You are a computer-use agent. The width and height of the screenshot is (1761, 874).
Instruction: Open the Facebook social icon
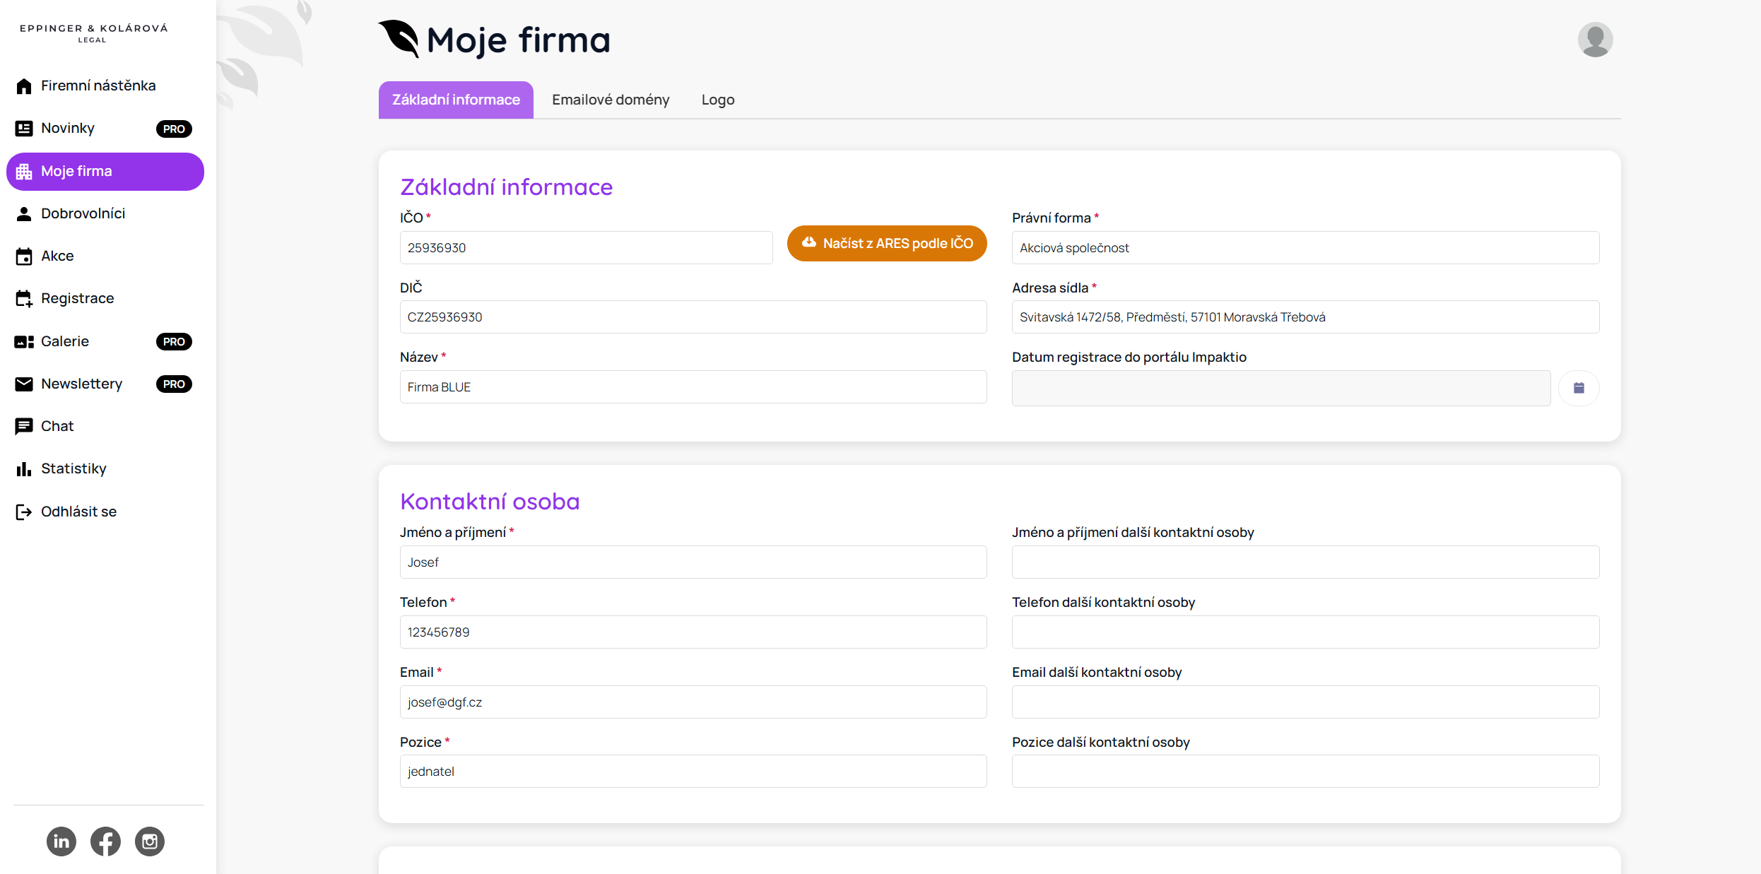pos(105,841)
